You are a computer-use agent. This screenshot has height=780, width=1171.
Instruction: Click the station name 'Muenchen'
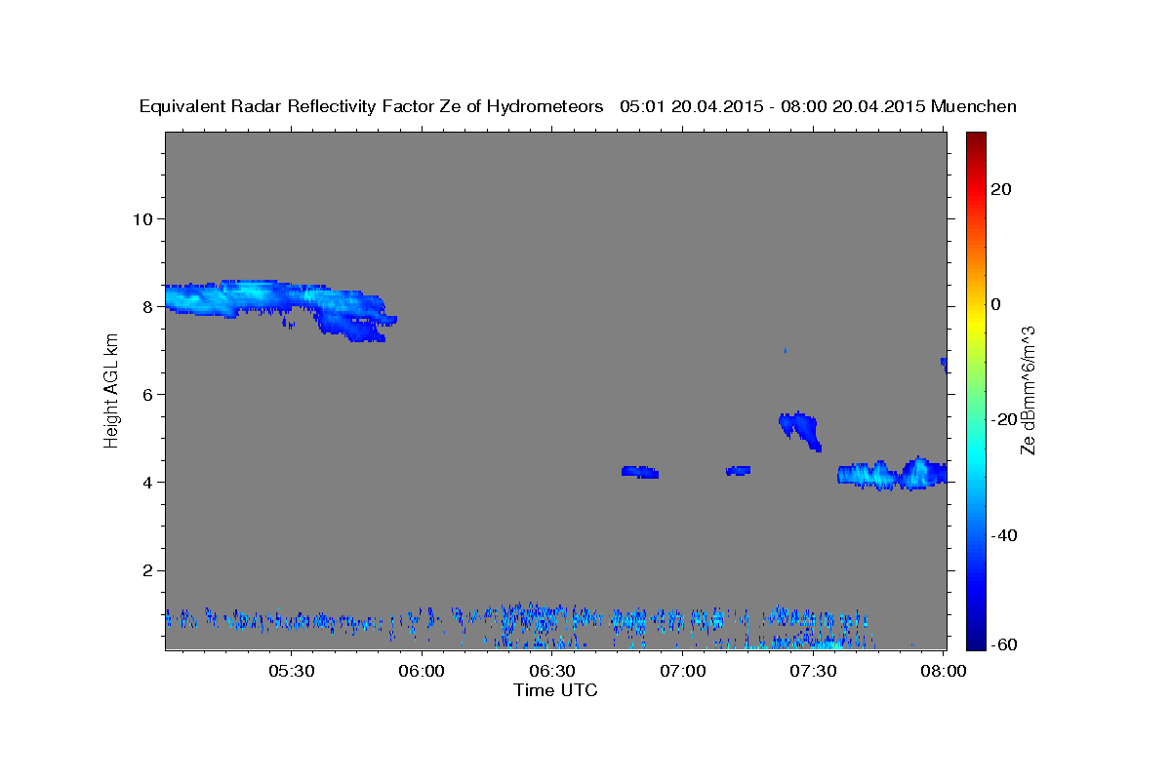(x=975, y=106)
